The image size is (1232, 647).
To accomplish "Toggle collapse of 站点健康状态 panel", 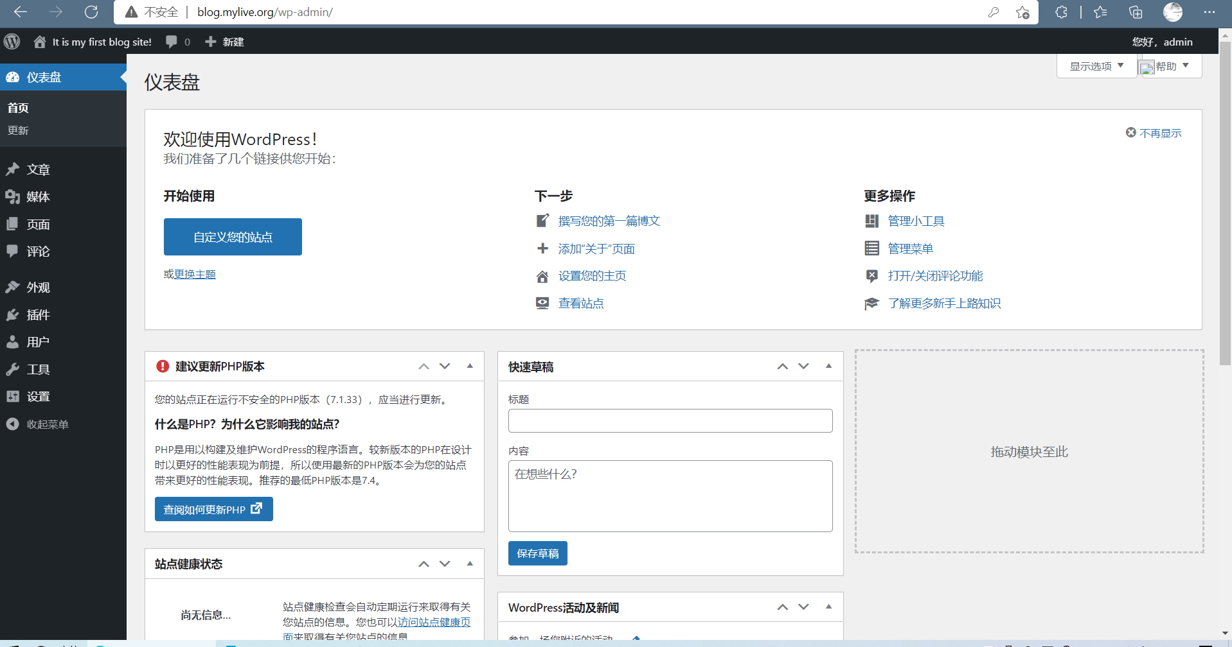I will pyautogui.click(x=470, y=564).
